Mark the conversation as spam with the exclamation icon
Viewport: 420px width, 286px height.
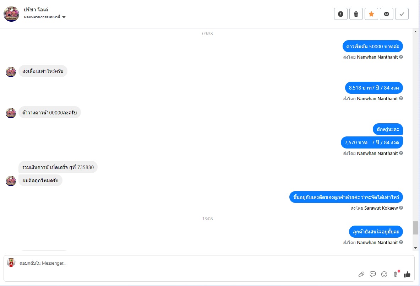(341, 14)
